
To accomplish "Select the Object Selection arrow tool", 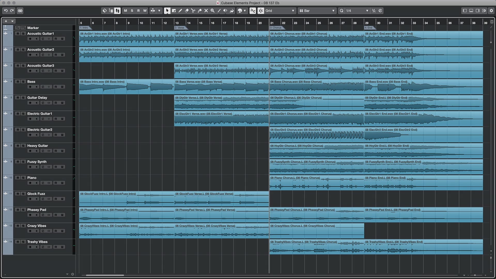I will [x=167, y=11].
